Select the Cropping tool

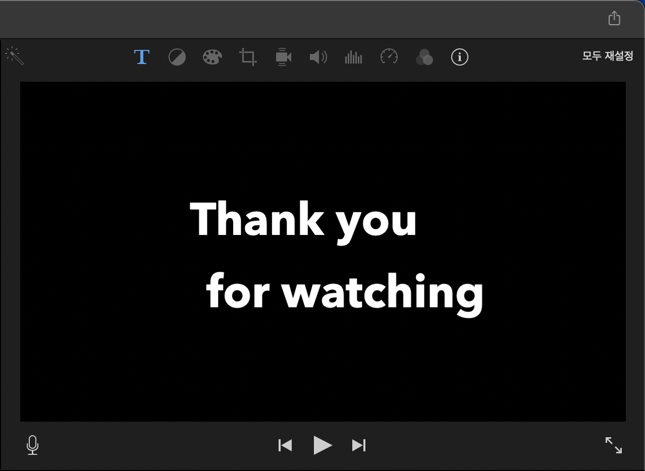tap(248, 57)
